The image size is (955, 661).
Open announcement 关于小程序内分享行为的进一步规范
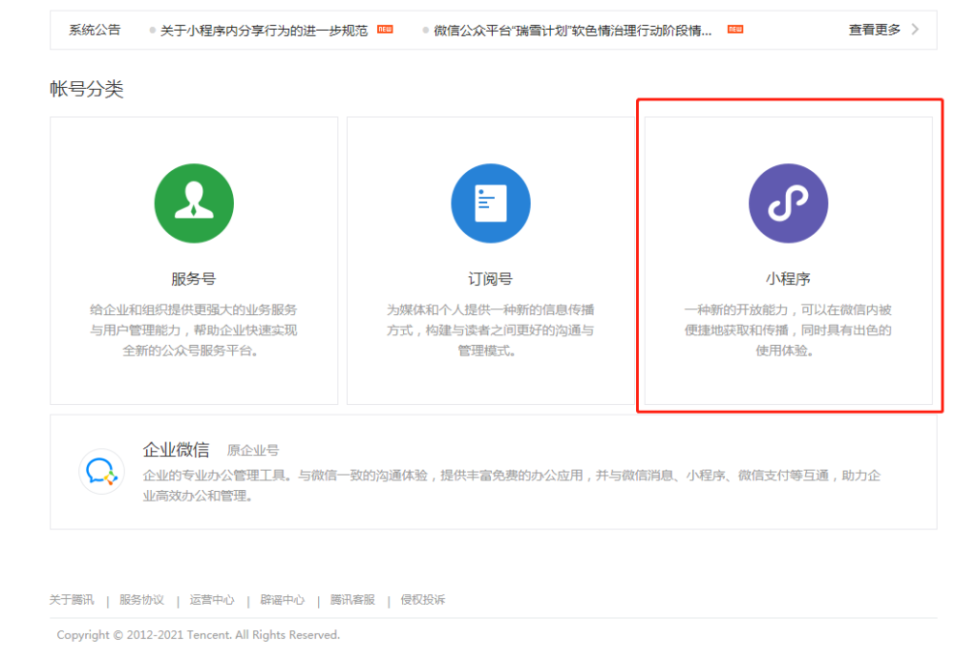tap(264, 31)
